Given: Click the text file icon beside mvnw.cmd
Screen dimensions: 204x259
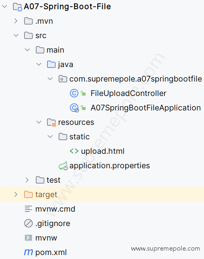Looking at the screenshot, I should [28, 209].
